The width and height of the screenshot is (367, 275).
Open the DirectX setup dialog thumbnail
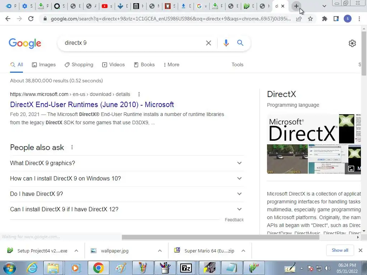coord(328,159)
